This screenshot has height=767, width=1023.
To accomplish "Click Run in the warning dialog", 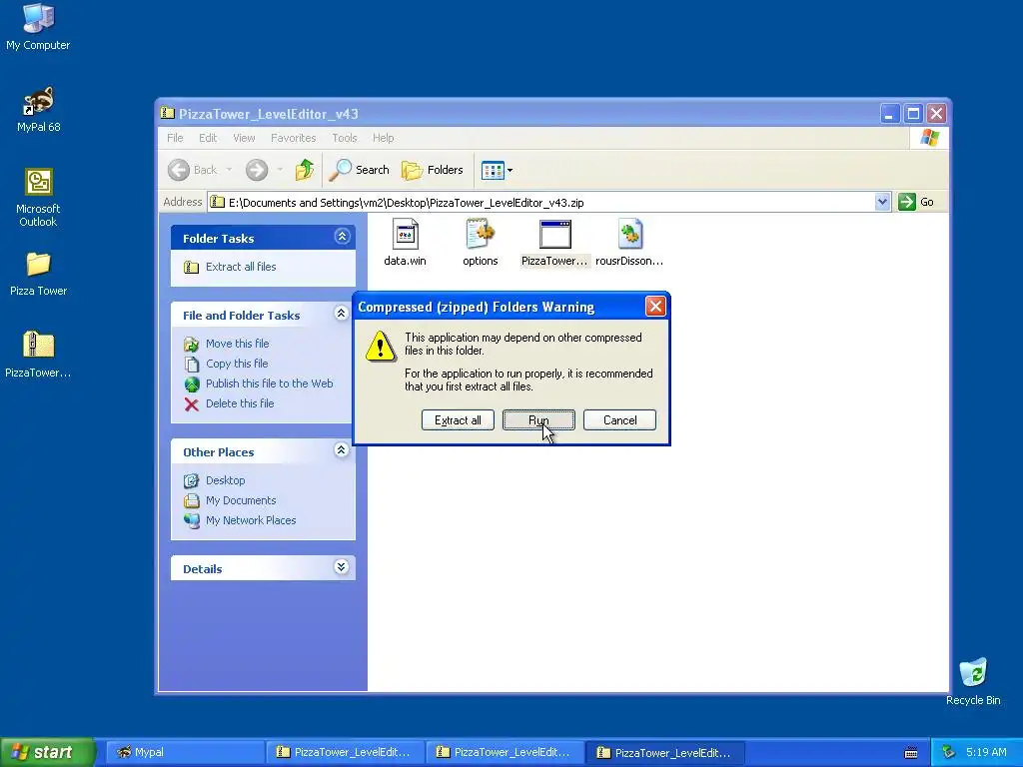I will pyautogui.click(x=538, y=420).
